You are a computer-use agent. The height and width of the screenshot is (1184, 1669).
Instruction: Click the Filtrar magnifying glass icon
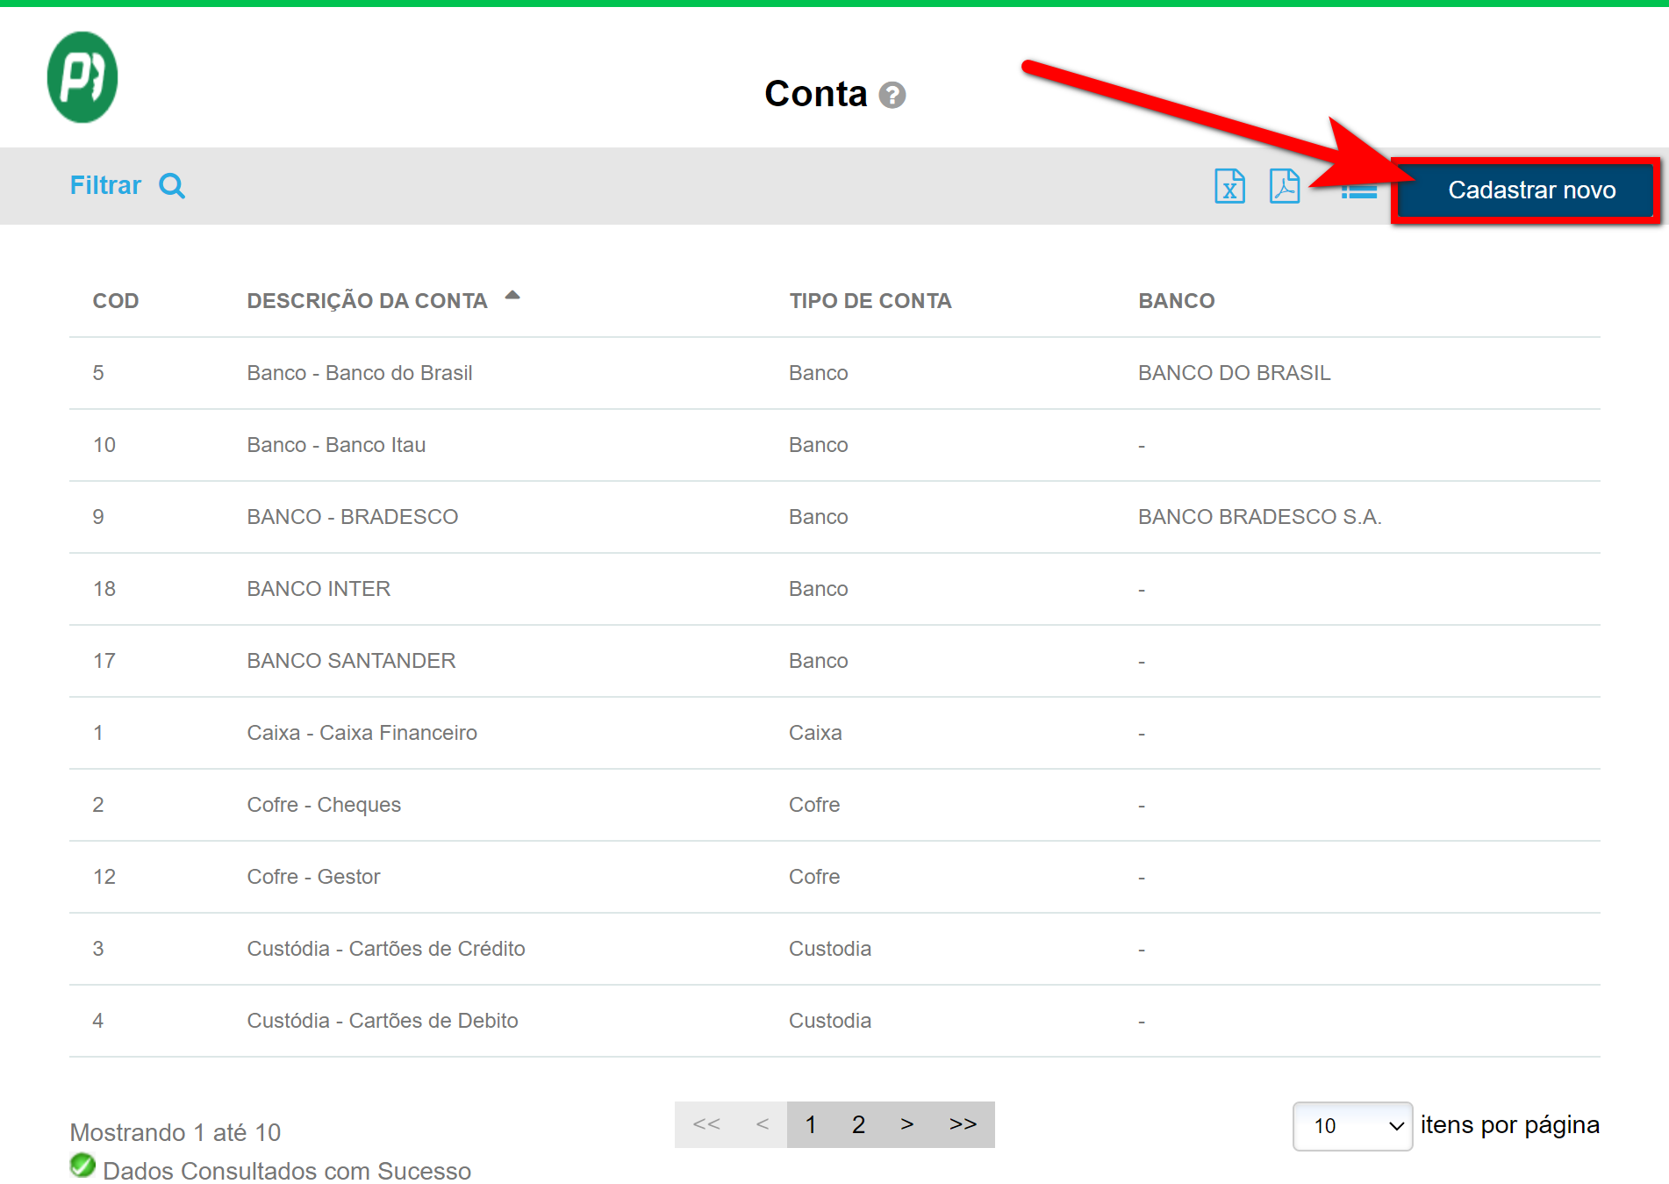[x=172, y=186]
